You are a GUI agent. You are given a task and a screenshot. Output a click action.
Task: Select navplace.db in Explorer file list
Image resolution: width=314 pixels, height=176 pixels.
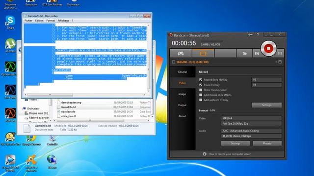(68, 112)
